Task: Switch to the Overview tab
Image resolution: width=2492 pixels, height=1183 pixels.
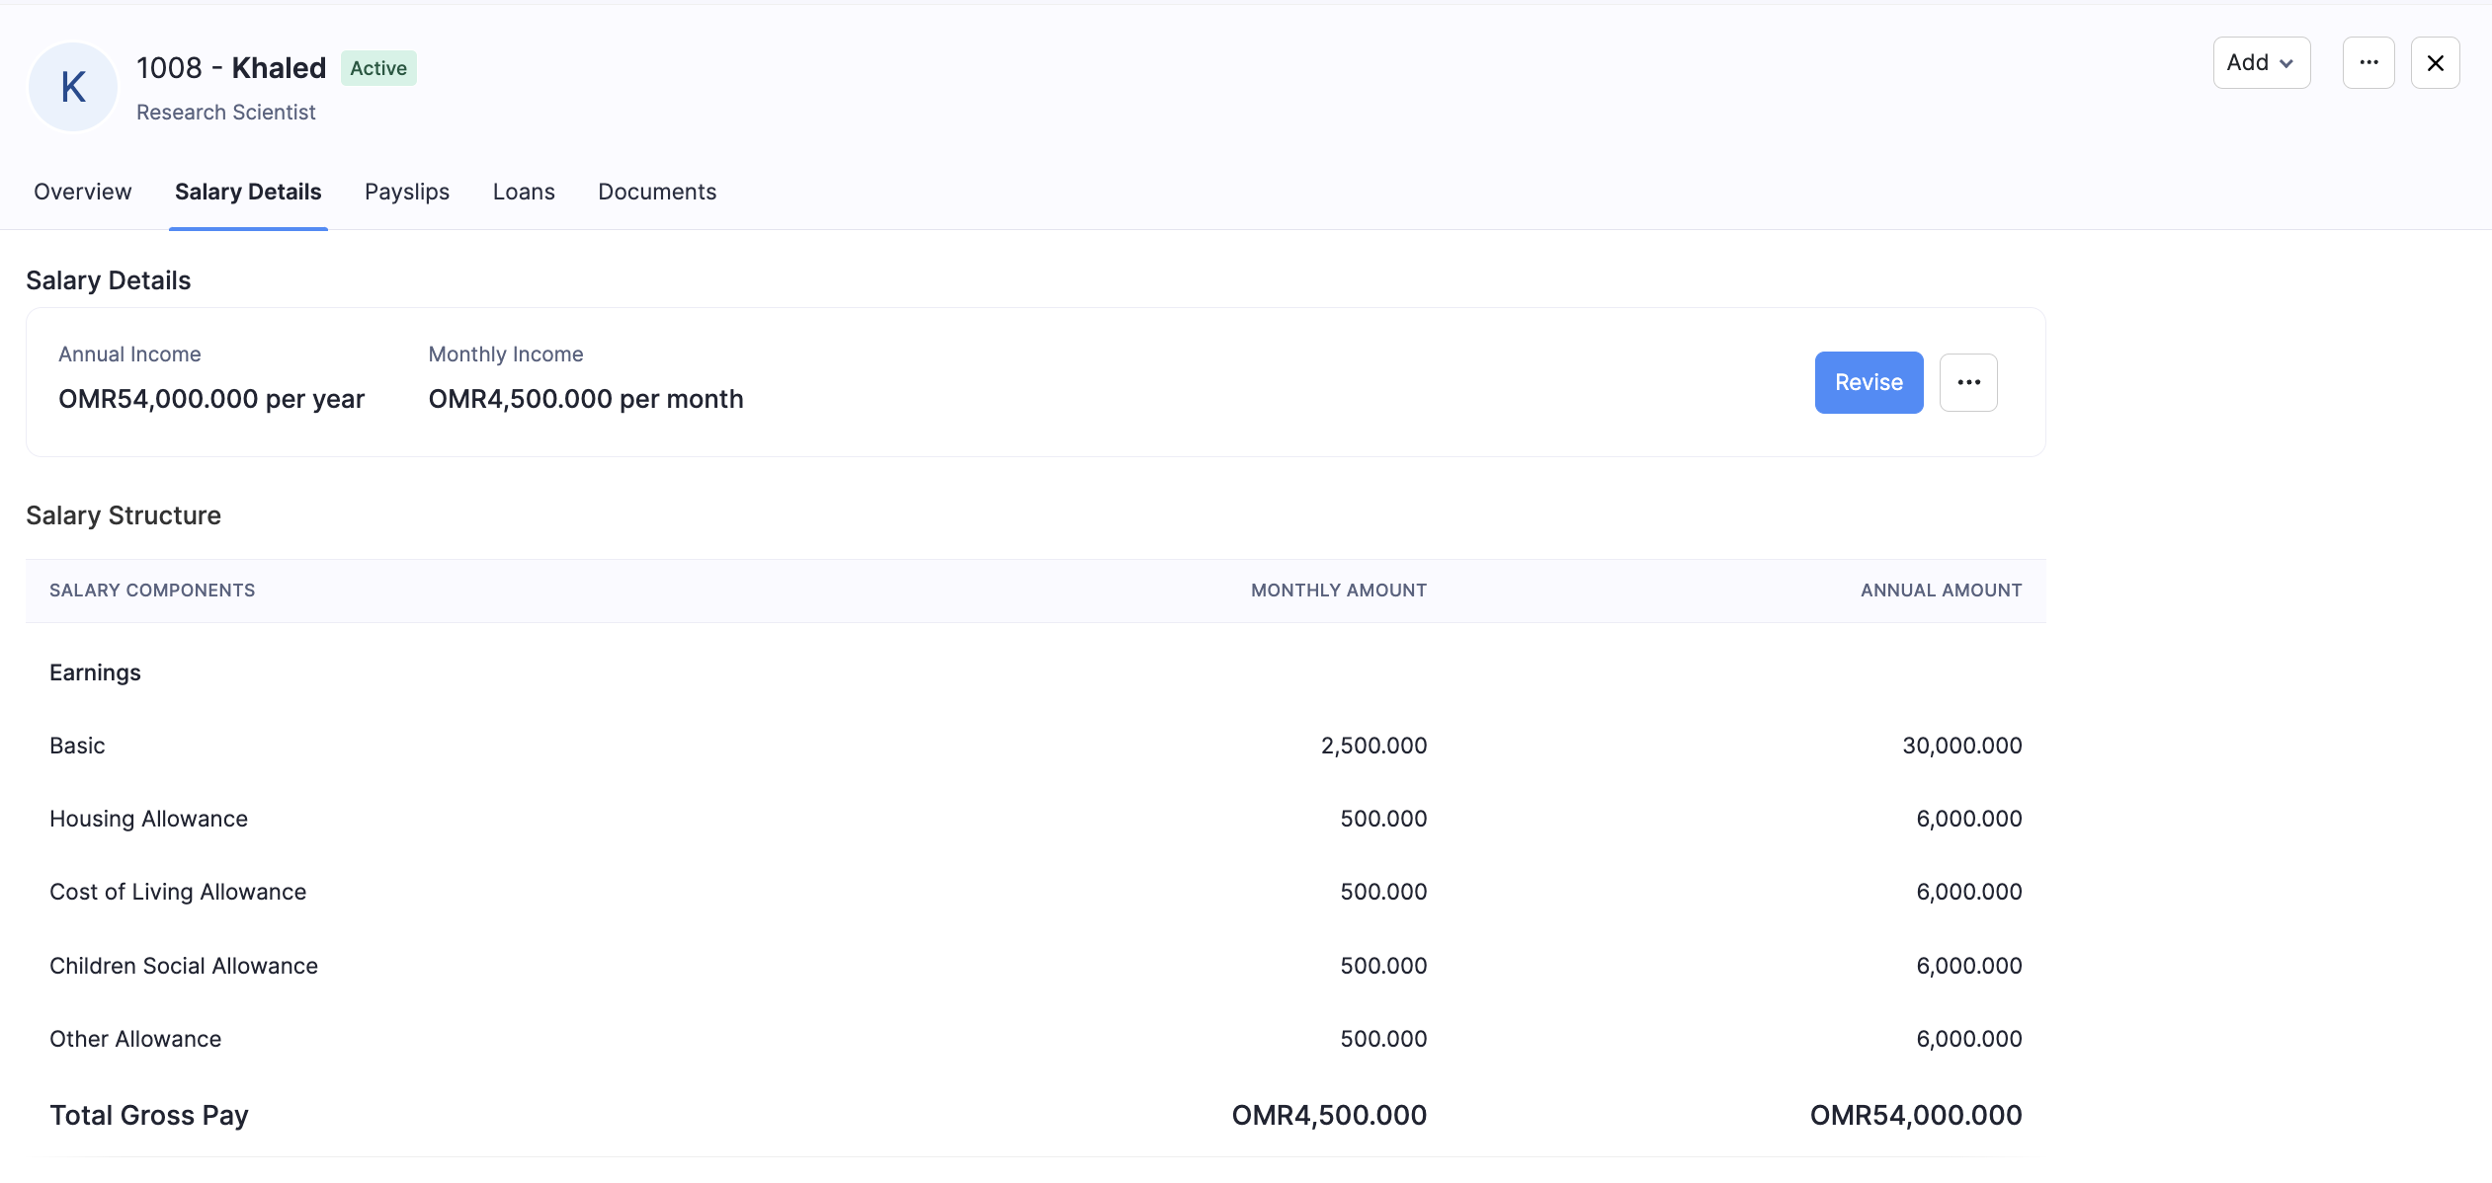Action: 83,192
